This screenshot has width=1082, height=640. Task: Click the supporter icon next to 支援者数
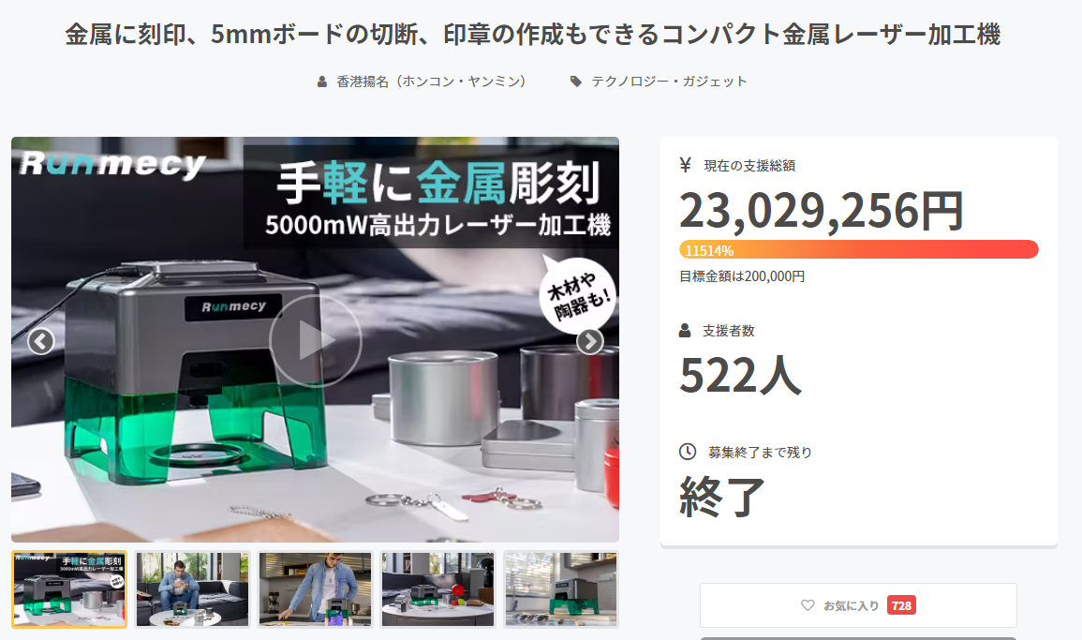[685, 330]
